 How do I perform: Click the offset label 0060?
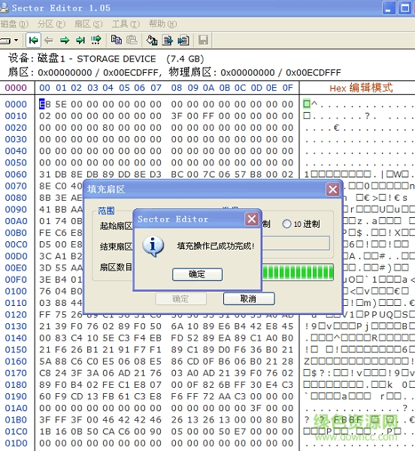[16, 174]
